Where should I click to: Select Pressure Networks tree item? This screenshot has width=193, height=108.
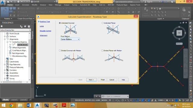coord(16,67)
